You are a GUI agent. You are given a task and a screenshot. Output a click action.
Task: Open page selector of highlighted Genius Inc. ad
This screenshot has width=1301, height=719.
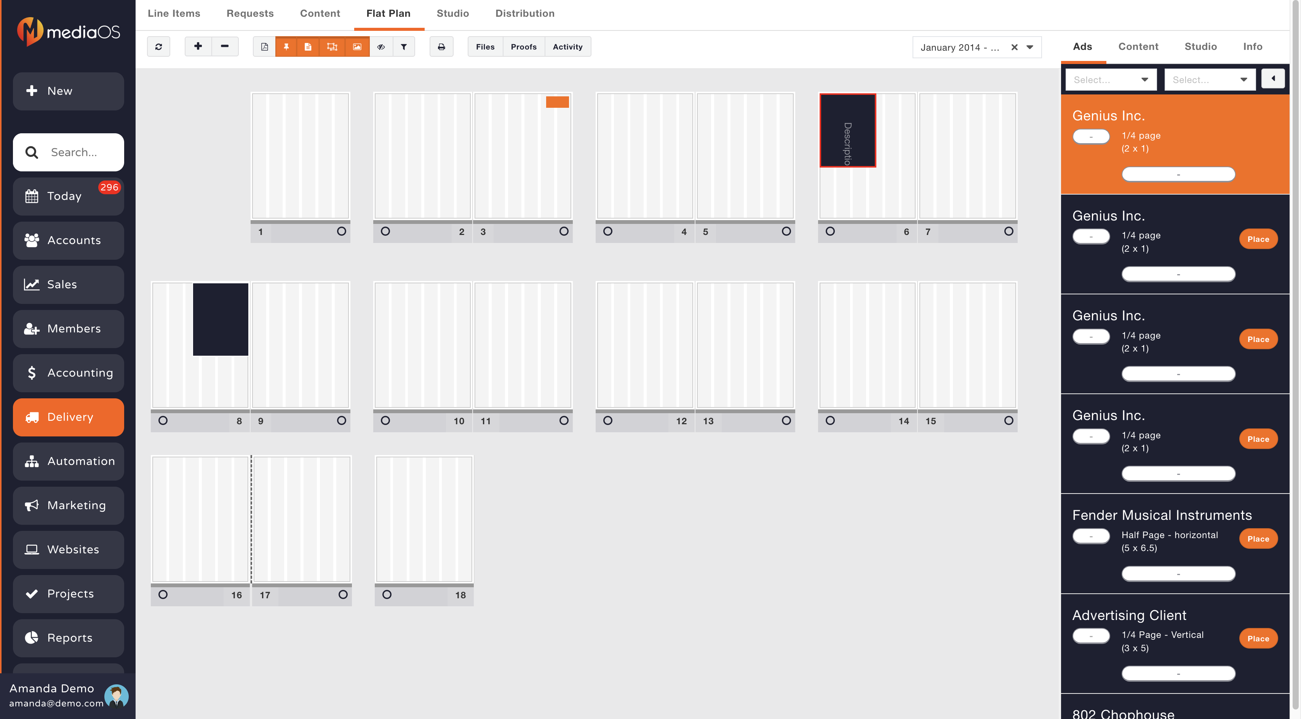(x=1178, y=174)
